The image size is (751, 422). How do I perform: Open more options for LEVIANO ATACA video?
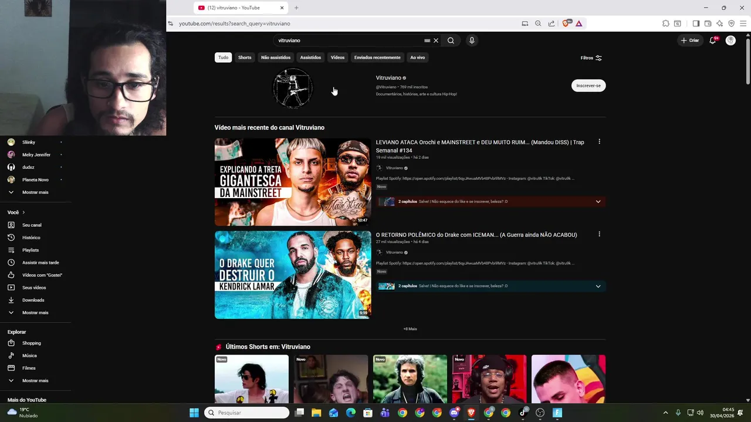(599, 142)
